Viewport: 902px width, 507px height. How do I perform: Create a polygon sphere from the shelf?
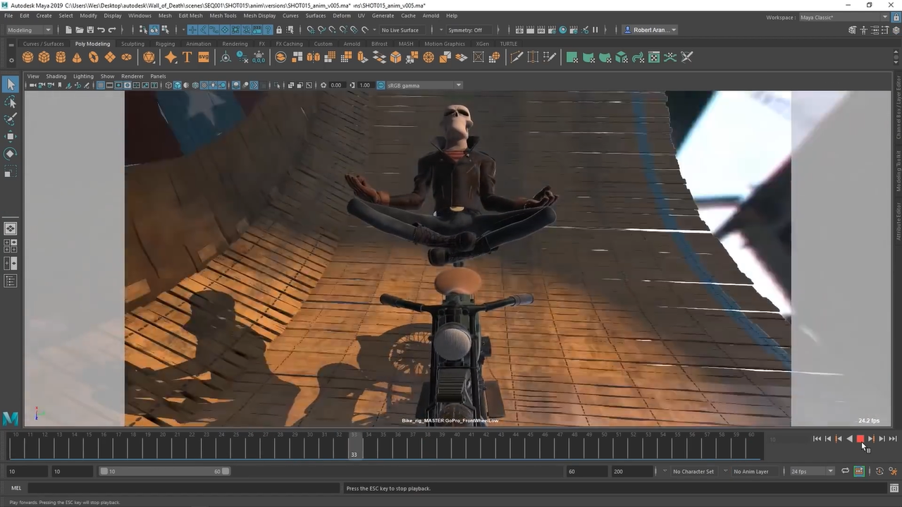[27, 57]
